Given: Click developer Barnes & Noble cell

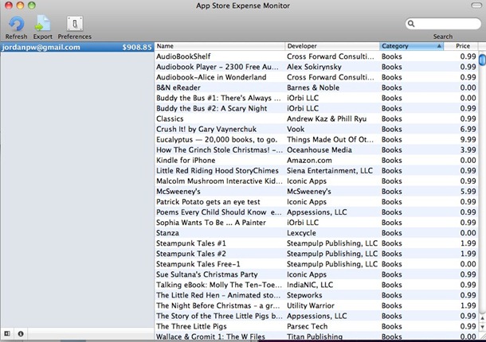Looking at the screenshot, I should 313,87.
